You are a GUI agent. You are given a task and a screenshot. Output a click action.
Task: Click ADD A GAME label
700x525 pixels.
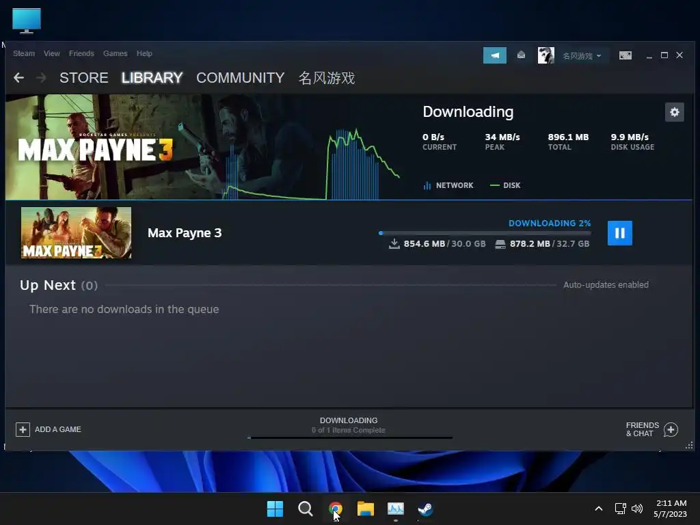point(58,429)
